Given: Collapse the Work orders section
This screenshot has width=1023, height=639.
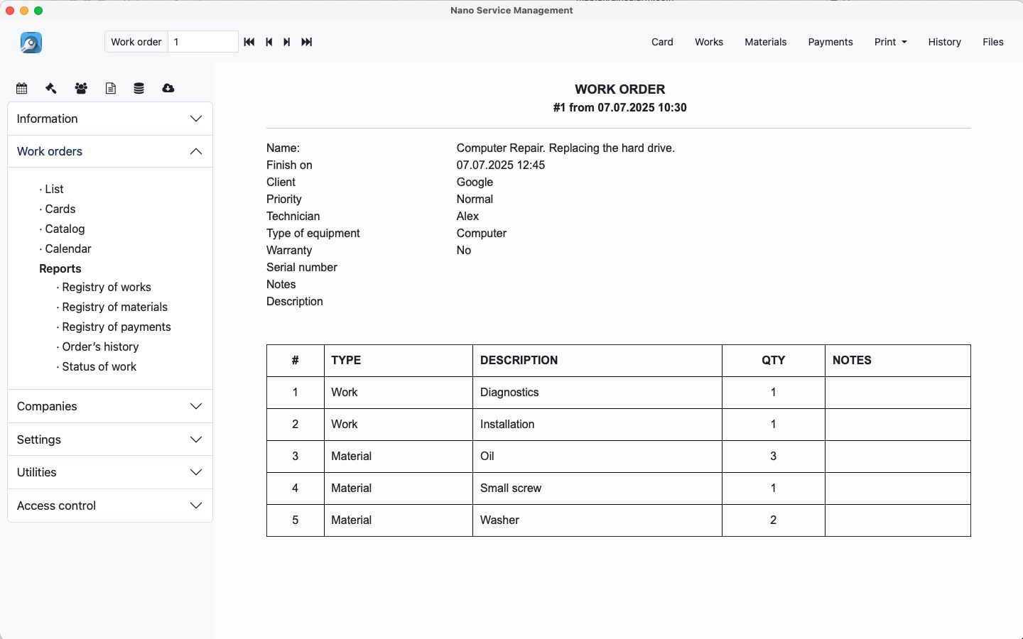Looking at the screenshot, I should tap(110, 151).
